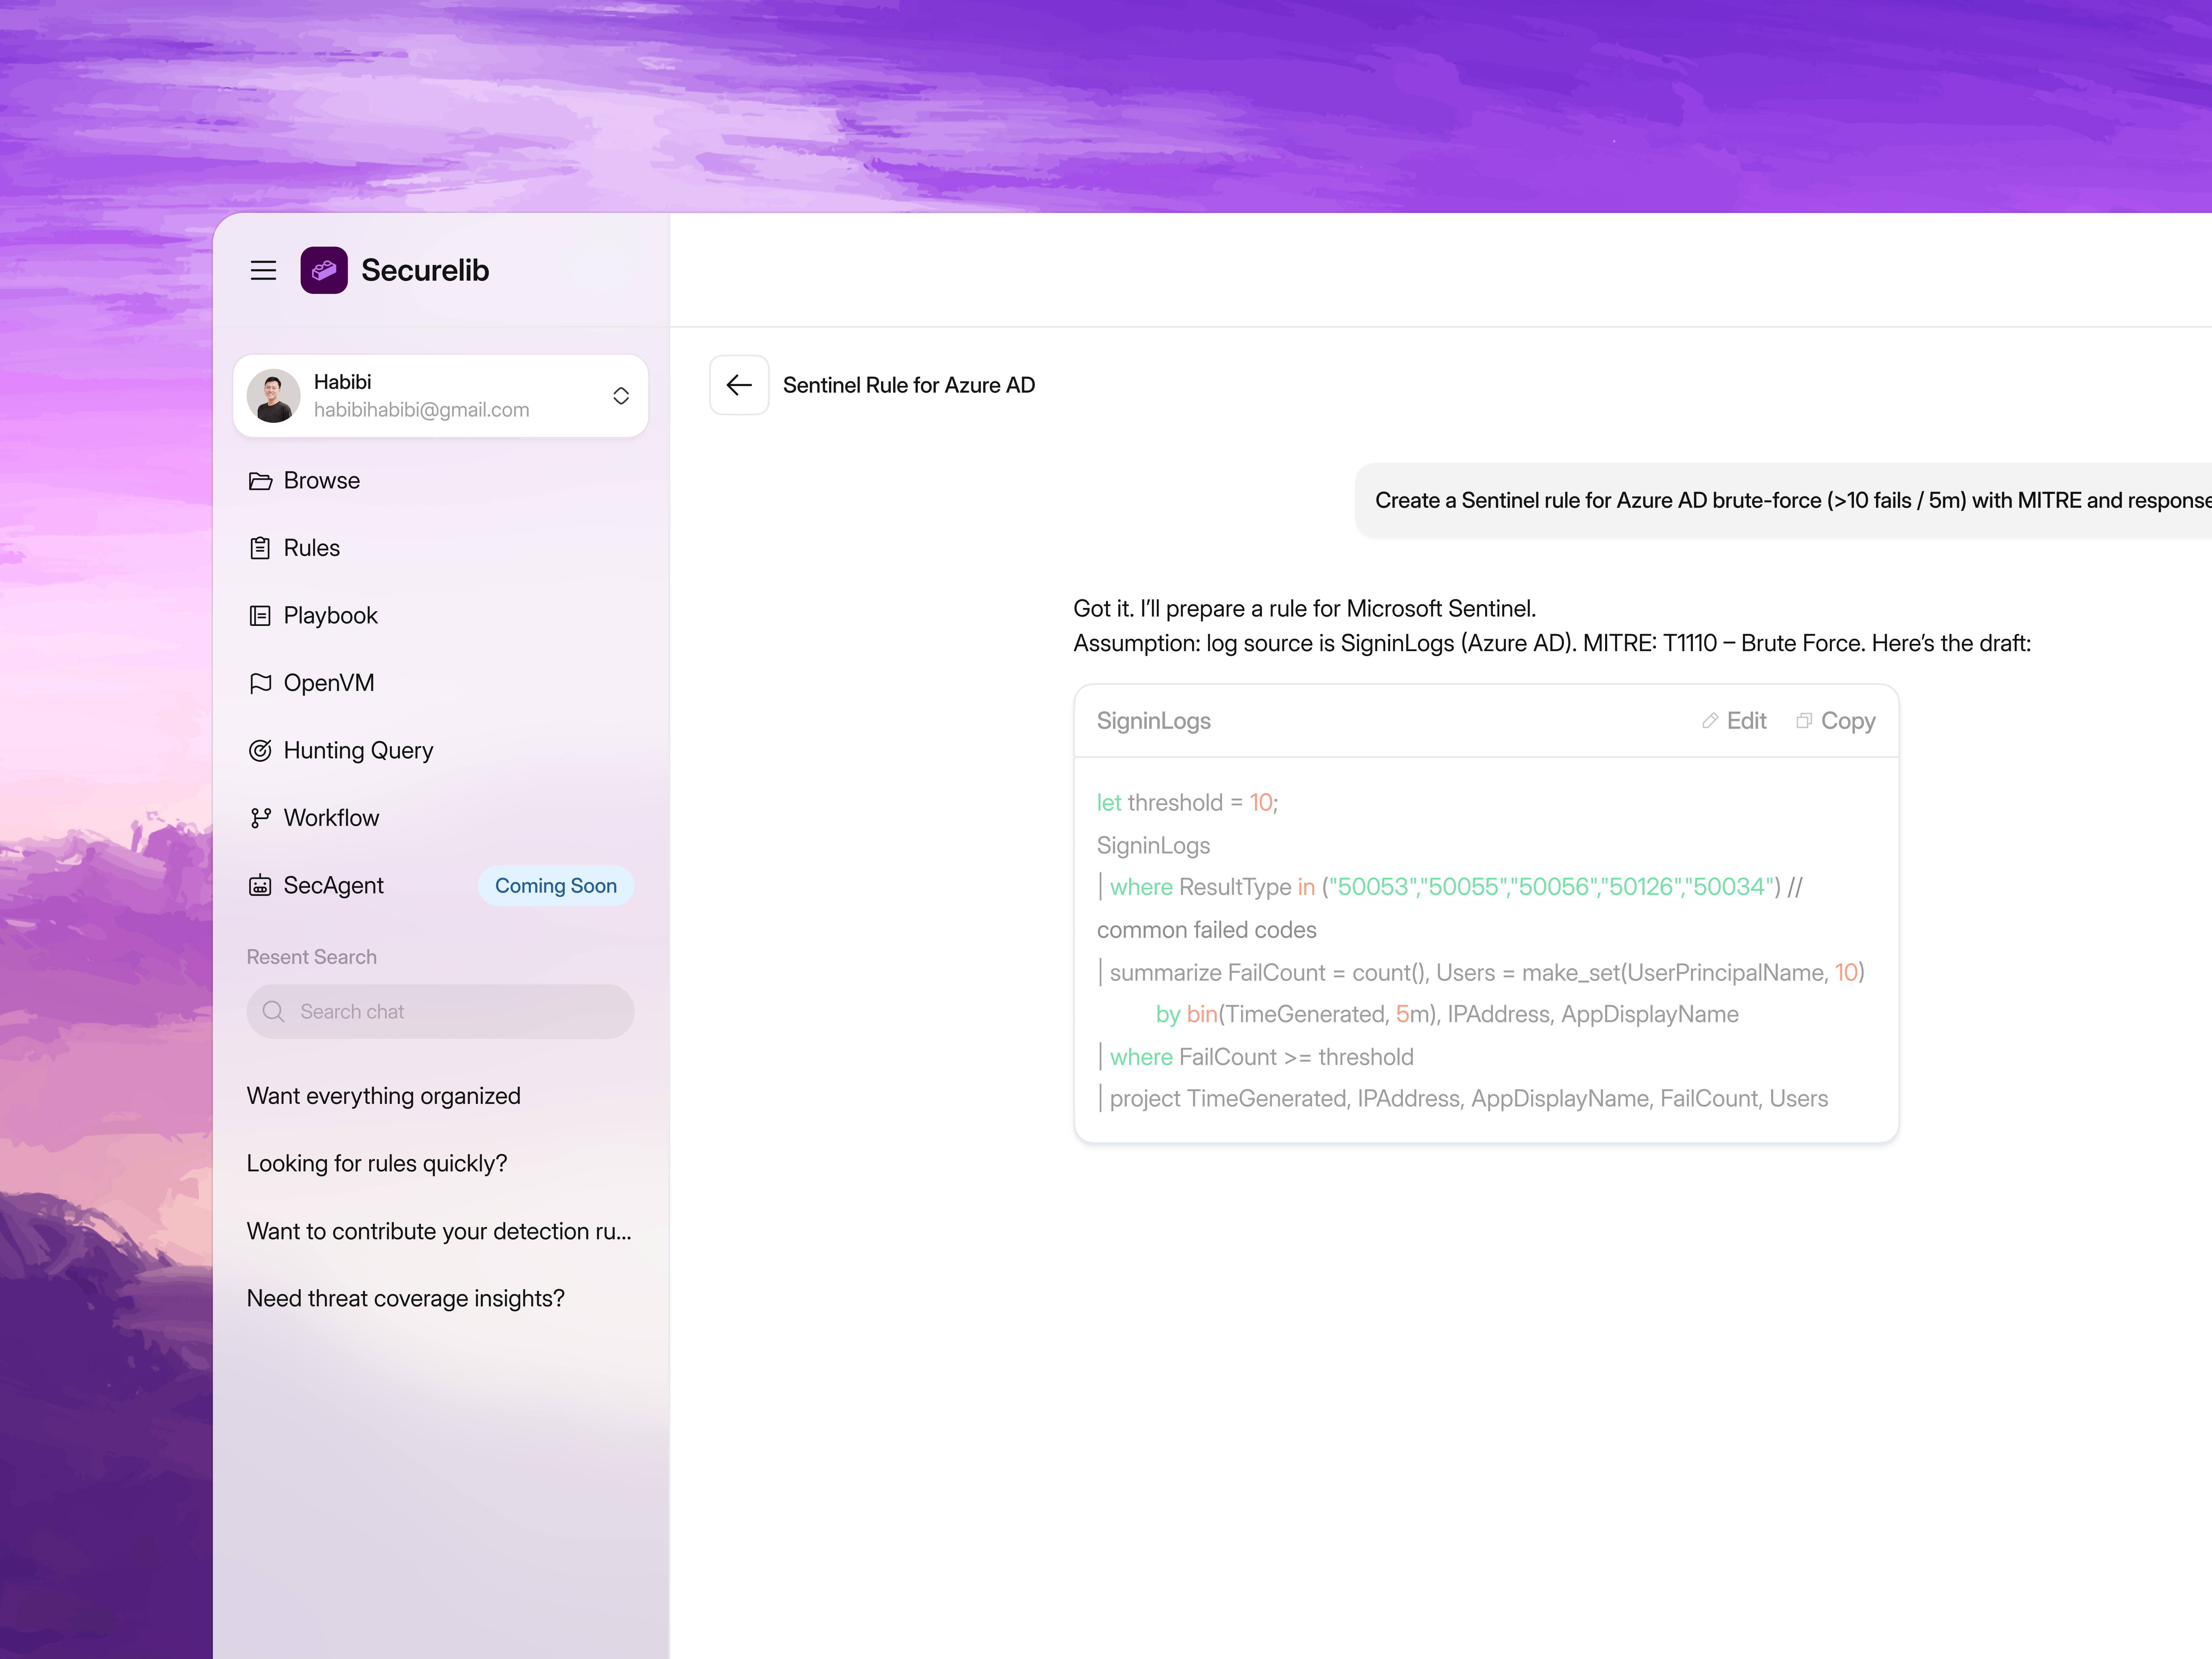This screenshot has height=1659, width=2212.
Task: Click the 'Resent Search' heading
Action: point(312,957)
